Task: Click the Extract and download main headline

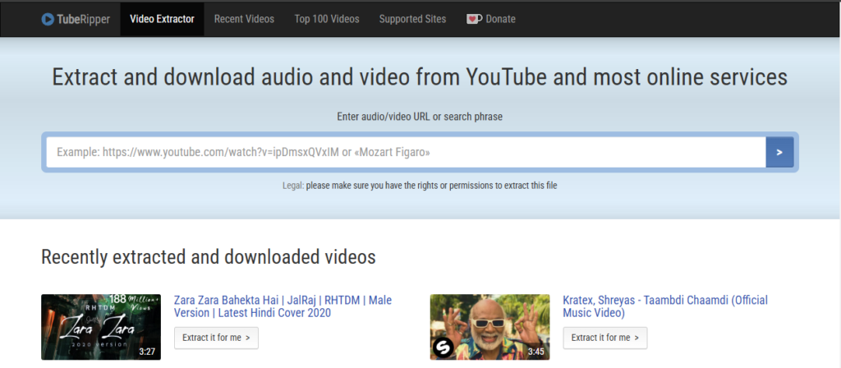Action: coord(420,77)
